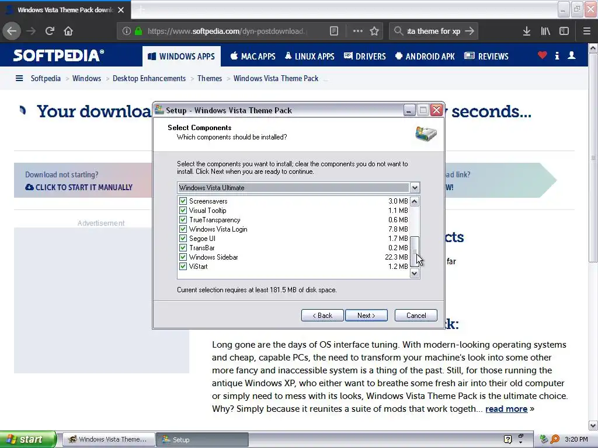Open the Firefox library icon
The width and height of the screenshot is (598, 448).
point(545,31)
